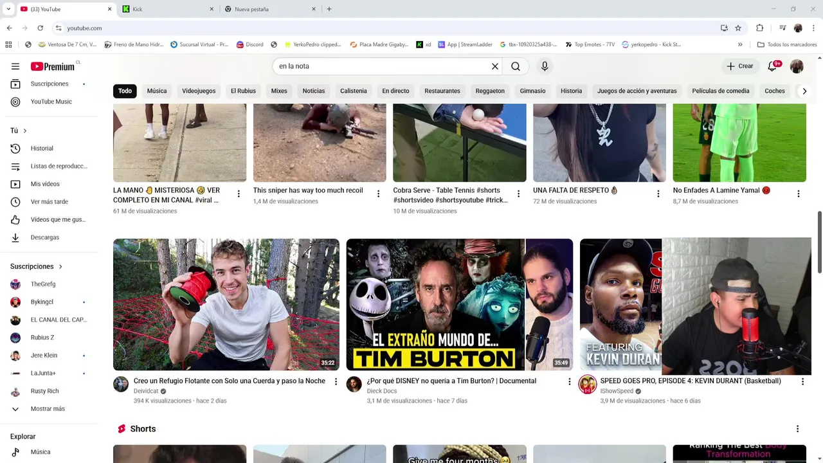823x463 pixels.
Task: Expand Mostrar más subscriptions
Action: tap(49, 409)
